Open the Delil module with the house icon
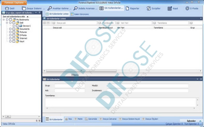 [x=7, y=9]
